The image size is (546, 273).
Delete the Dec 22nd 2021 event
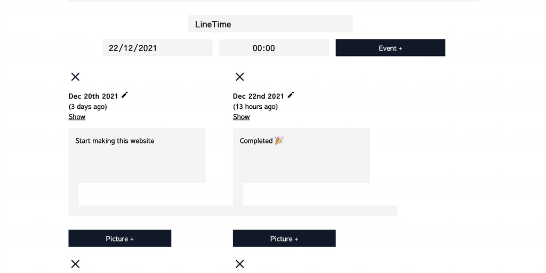(x=240, y=77)
